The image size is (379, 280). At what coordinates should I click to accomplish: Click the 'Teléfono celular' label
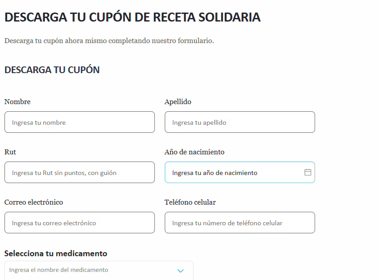click(190, 202)
